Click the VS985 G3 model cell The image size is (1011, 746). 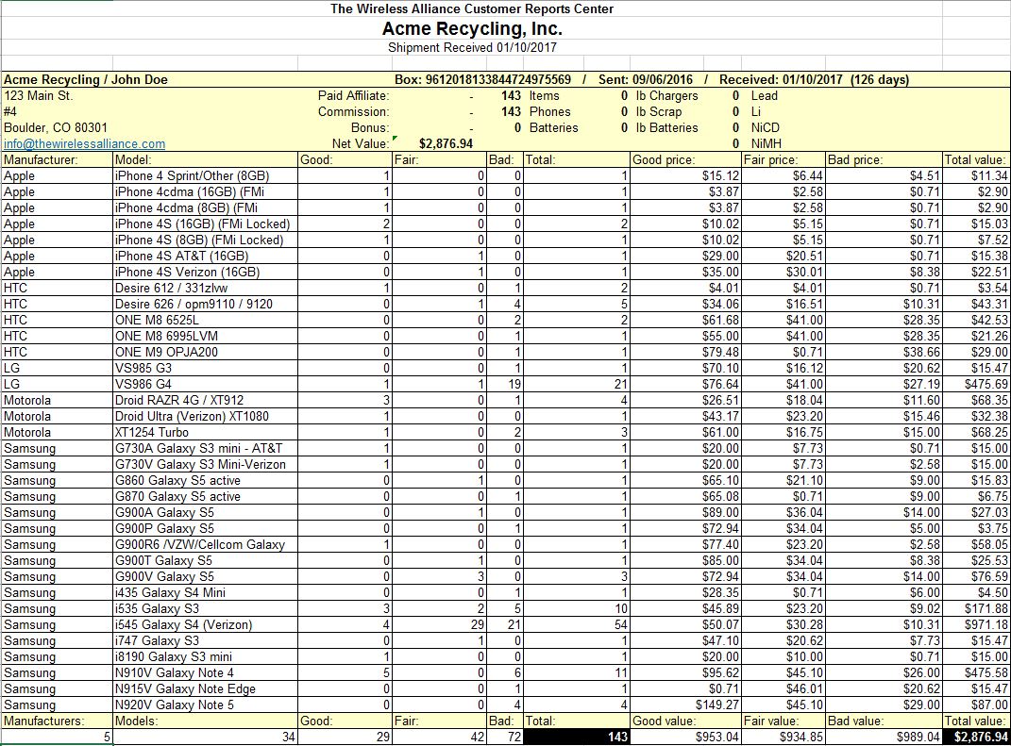(205, 368)
